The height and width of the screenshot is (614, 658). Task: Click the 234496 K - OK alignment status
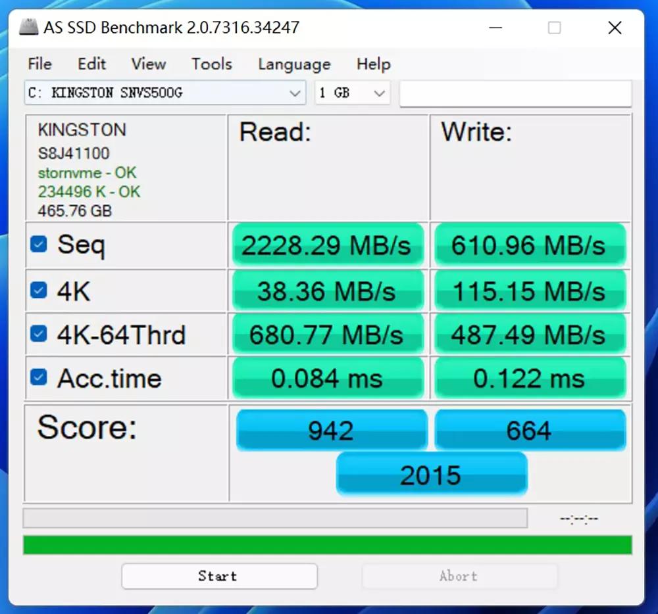[89, 191]
